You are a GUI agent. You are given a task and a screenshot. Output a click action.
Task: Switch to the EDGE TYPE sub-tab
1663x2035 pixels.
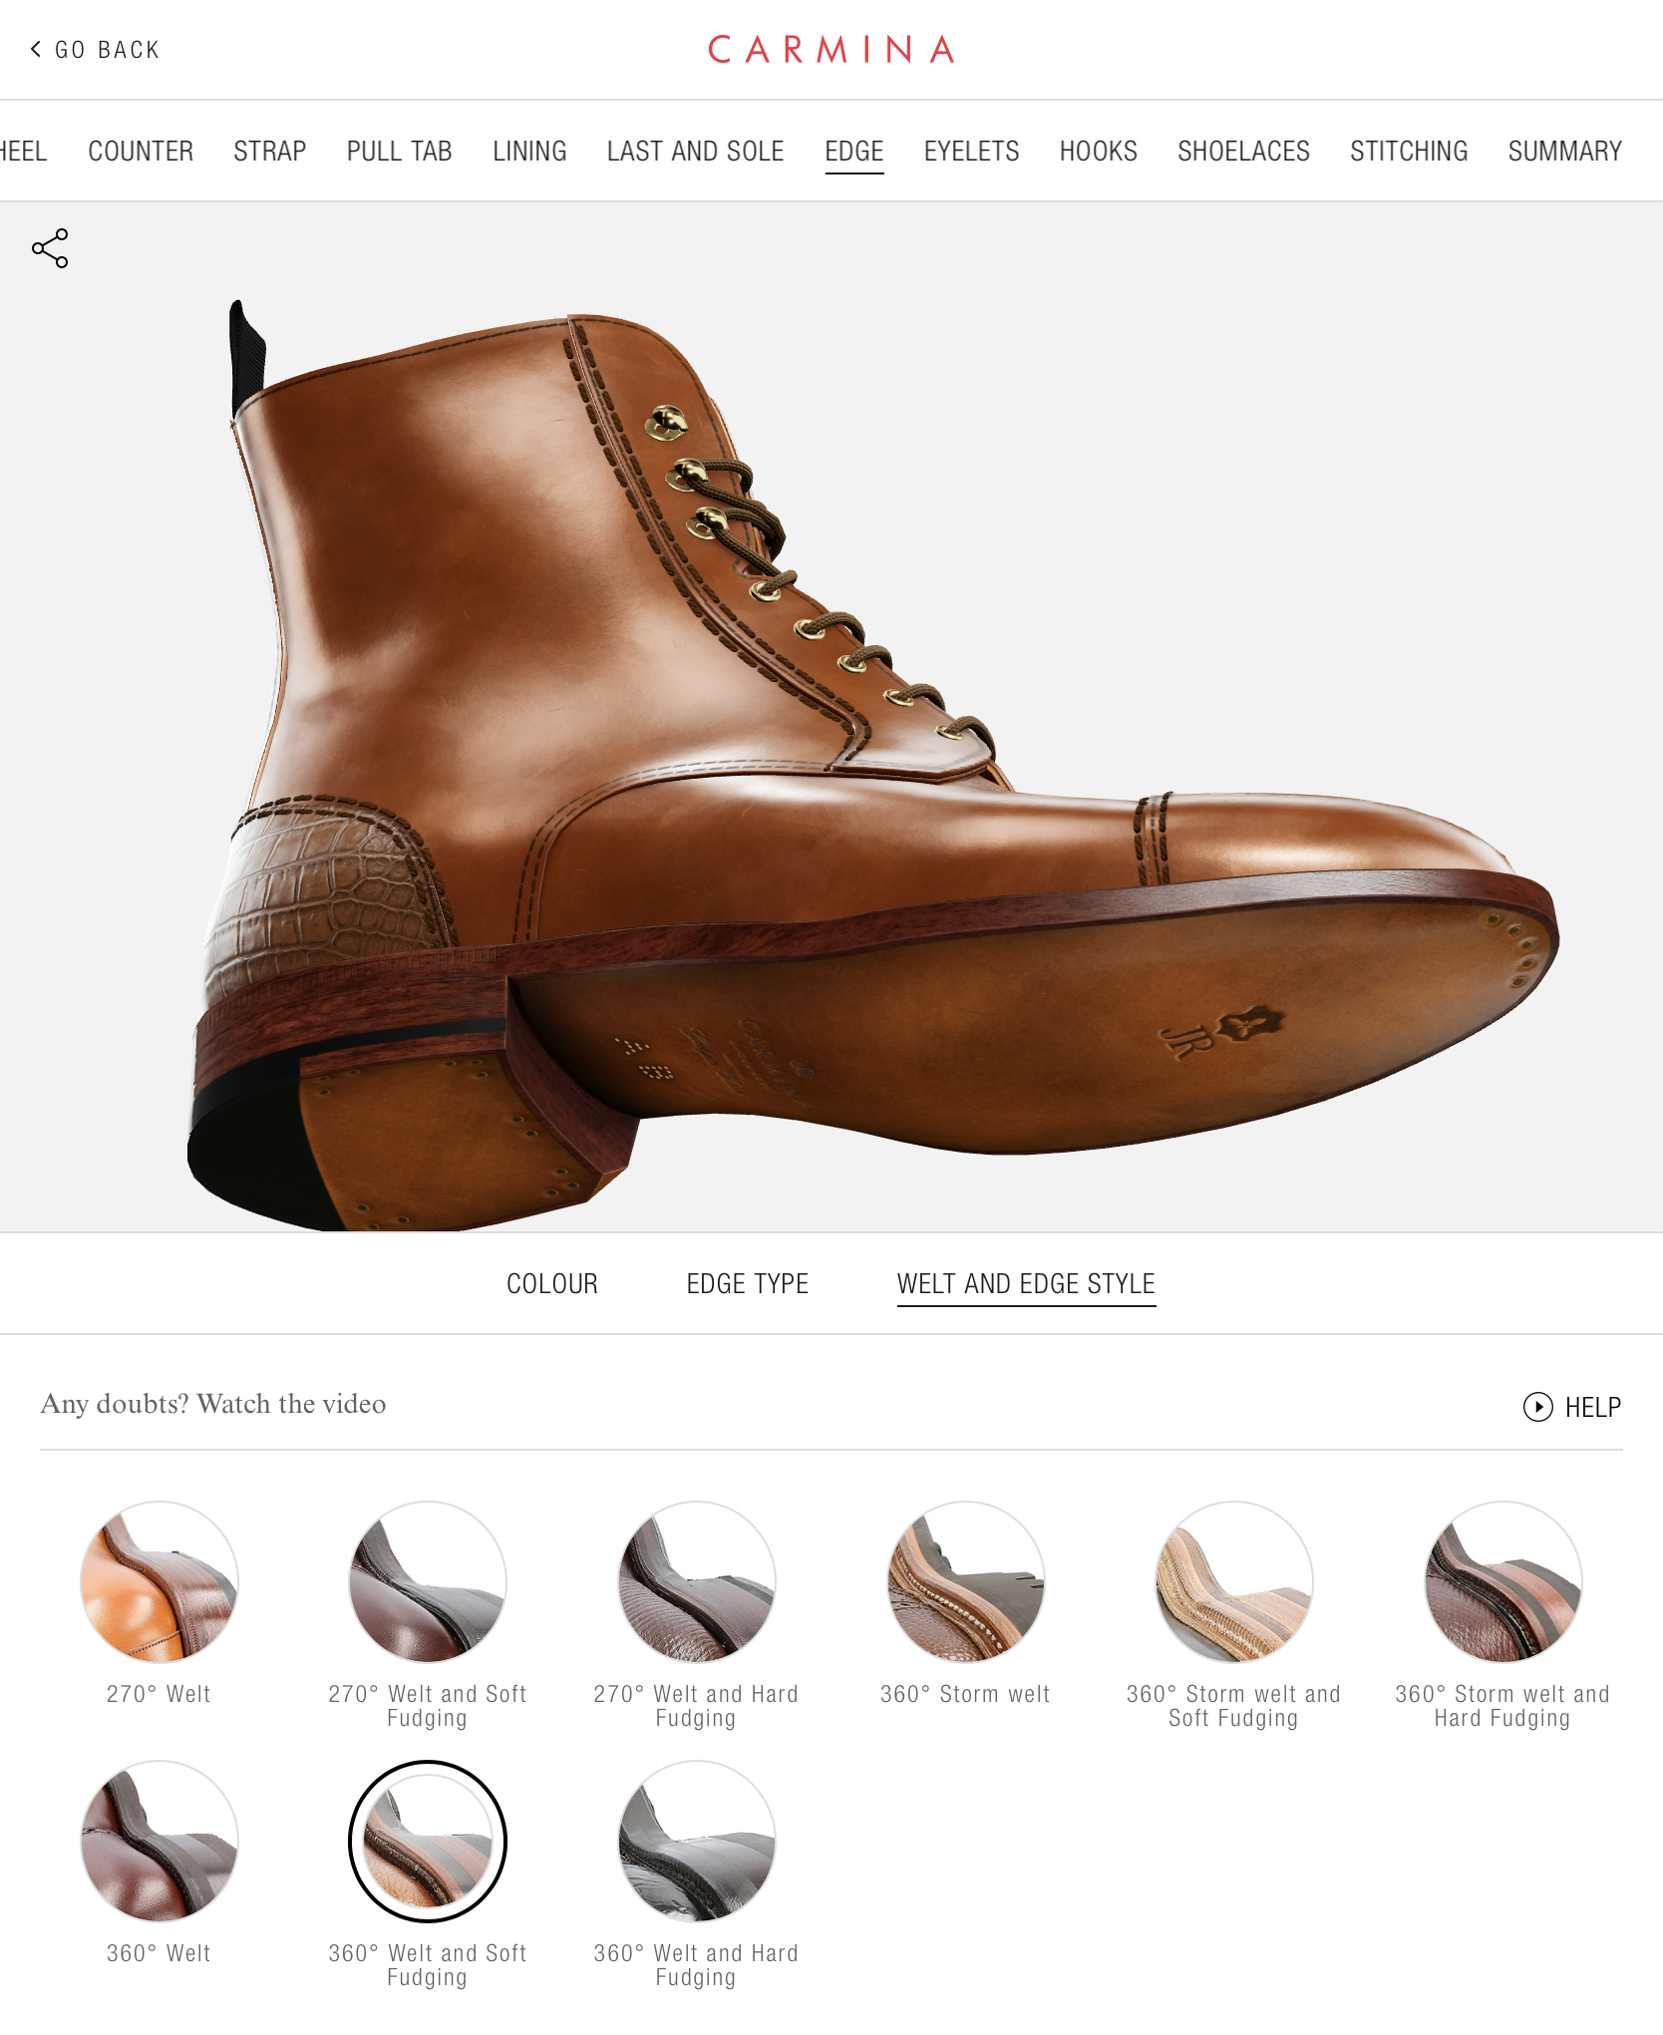[748, 1284]
